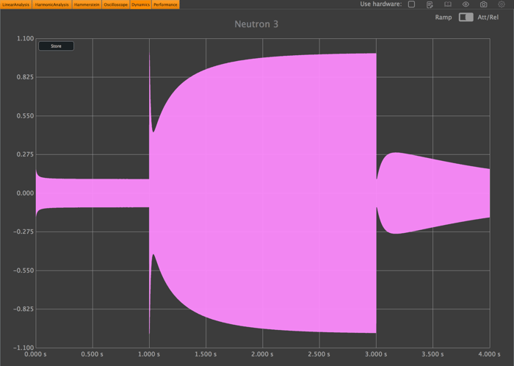The height and width of the screenshot is (366, 514).
Task: Open the Hammerstein tab
Action: (87, 4)
